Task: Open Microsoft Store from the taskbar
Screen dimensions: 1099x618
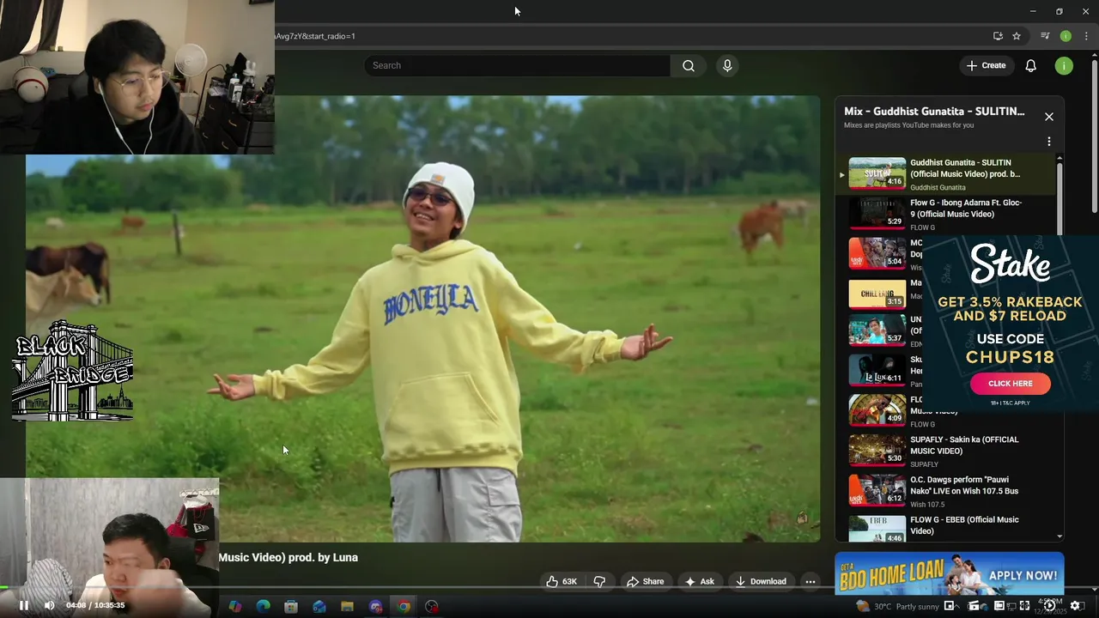Action: tap(291, 607)
